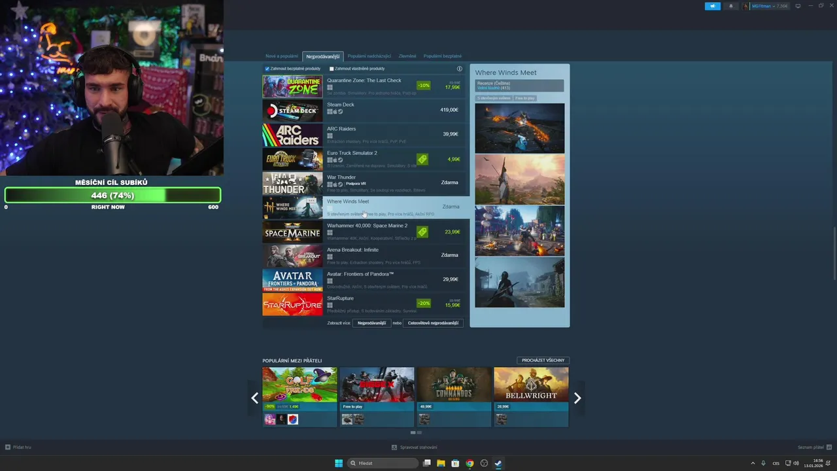The image size is (837, 471).
Task: Open File Explorer from taskbar
Action: pyautogui.click(x=441, y=463)
